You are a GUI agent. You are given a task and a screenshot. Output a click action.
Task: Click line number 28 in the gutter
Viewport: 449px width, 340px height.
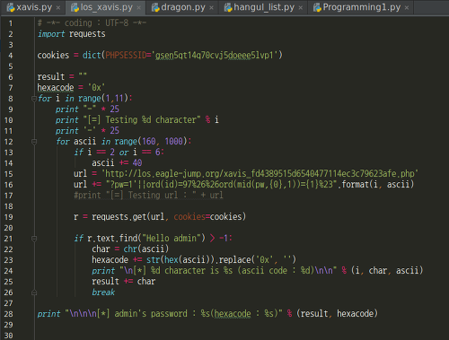9,314
